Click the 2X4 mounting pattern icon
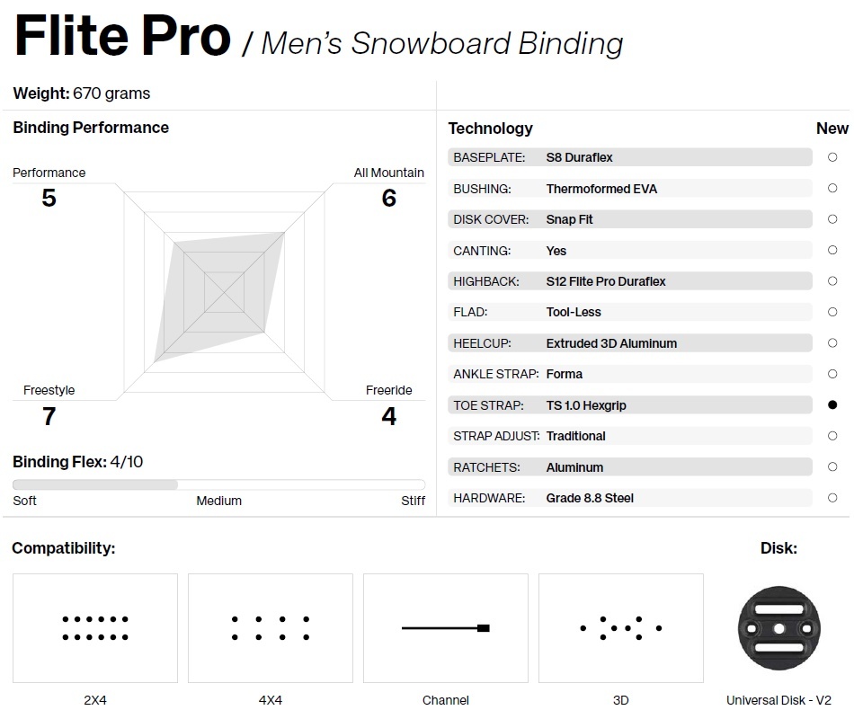The image size is (854, 719). [x=95, y=628]
